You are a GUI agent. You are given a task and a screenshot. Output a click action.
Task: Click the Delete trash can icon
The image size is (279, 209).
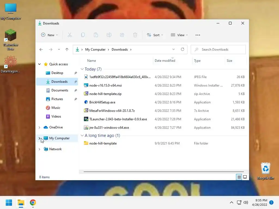point(135,35)
